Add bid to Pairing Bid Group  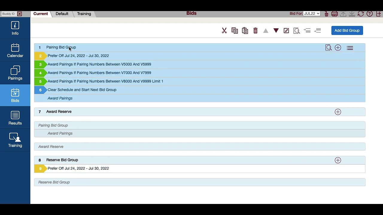(338, 48)
